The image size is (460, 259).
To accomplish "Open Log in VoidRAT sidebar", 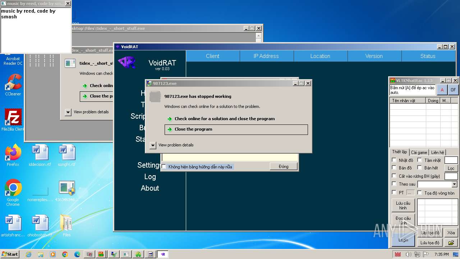I will [150, 177].
